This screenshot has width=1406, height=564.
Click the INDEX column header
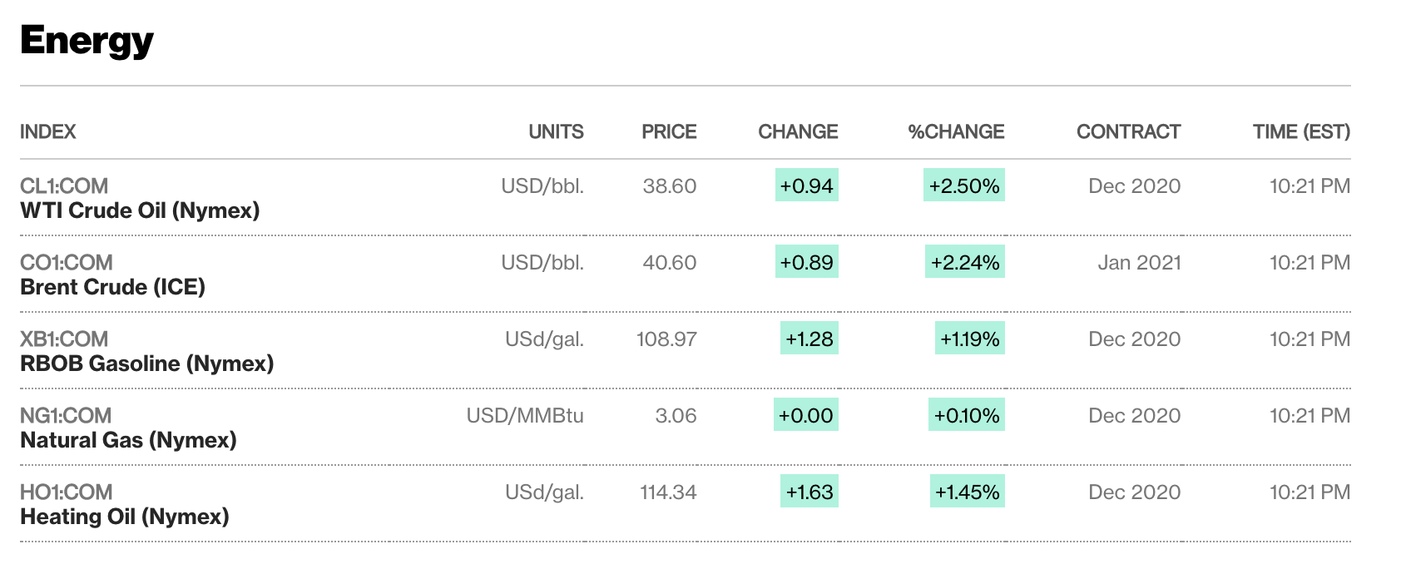tap(47, 131)
